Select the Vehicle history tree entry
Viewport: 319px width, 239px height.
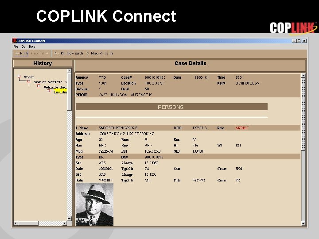click(55, 87)
